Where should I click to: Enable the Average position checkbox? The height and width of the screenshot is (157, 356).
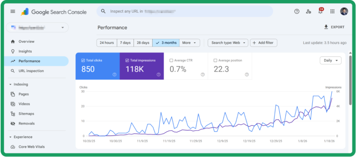[216, 60]
